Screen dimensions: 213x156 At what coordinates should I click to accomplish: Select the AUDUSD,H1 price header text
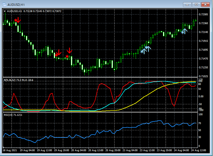pos(34,11)
